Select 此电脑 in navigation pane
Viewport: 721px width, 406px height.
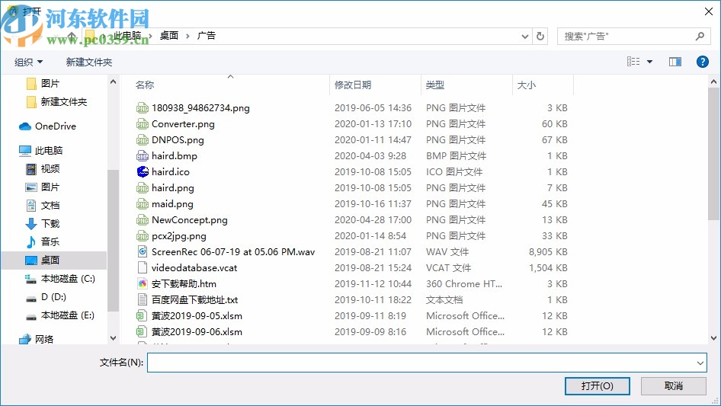(x=49, y=151)
